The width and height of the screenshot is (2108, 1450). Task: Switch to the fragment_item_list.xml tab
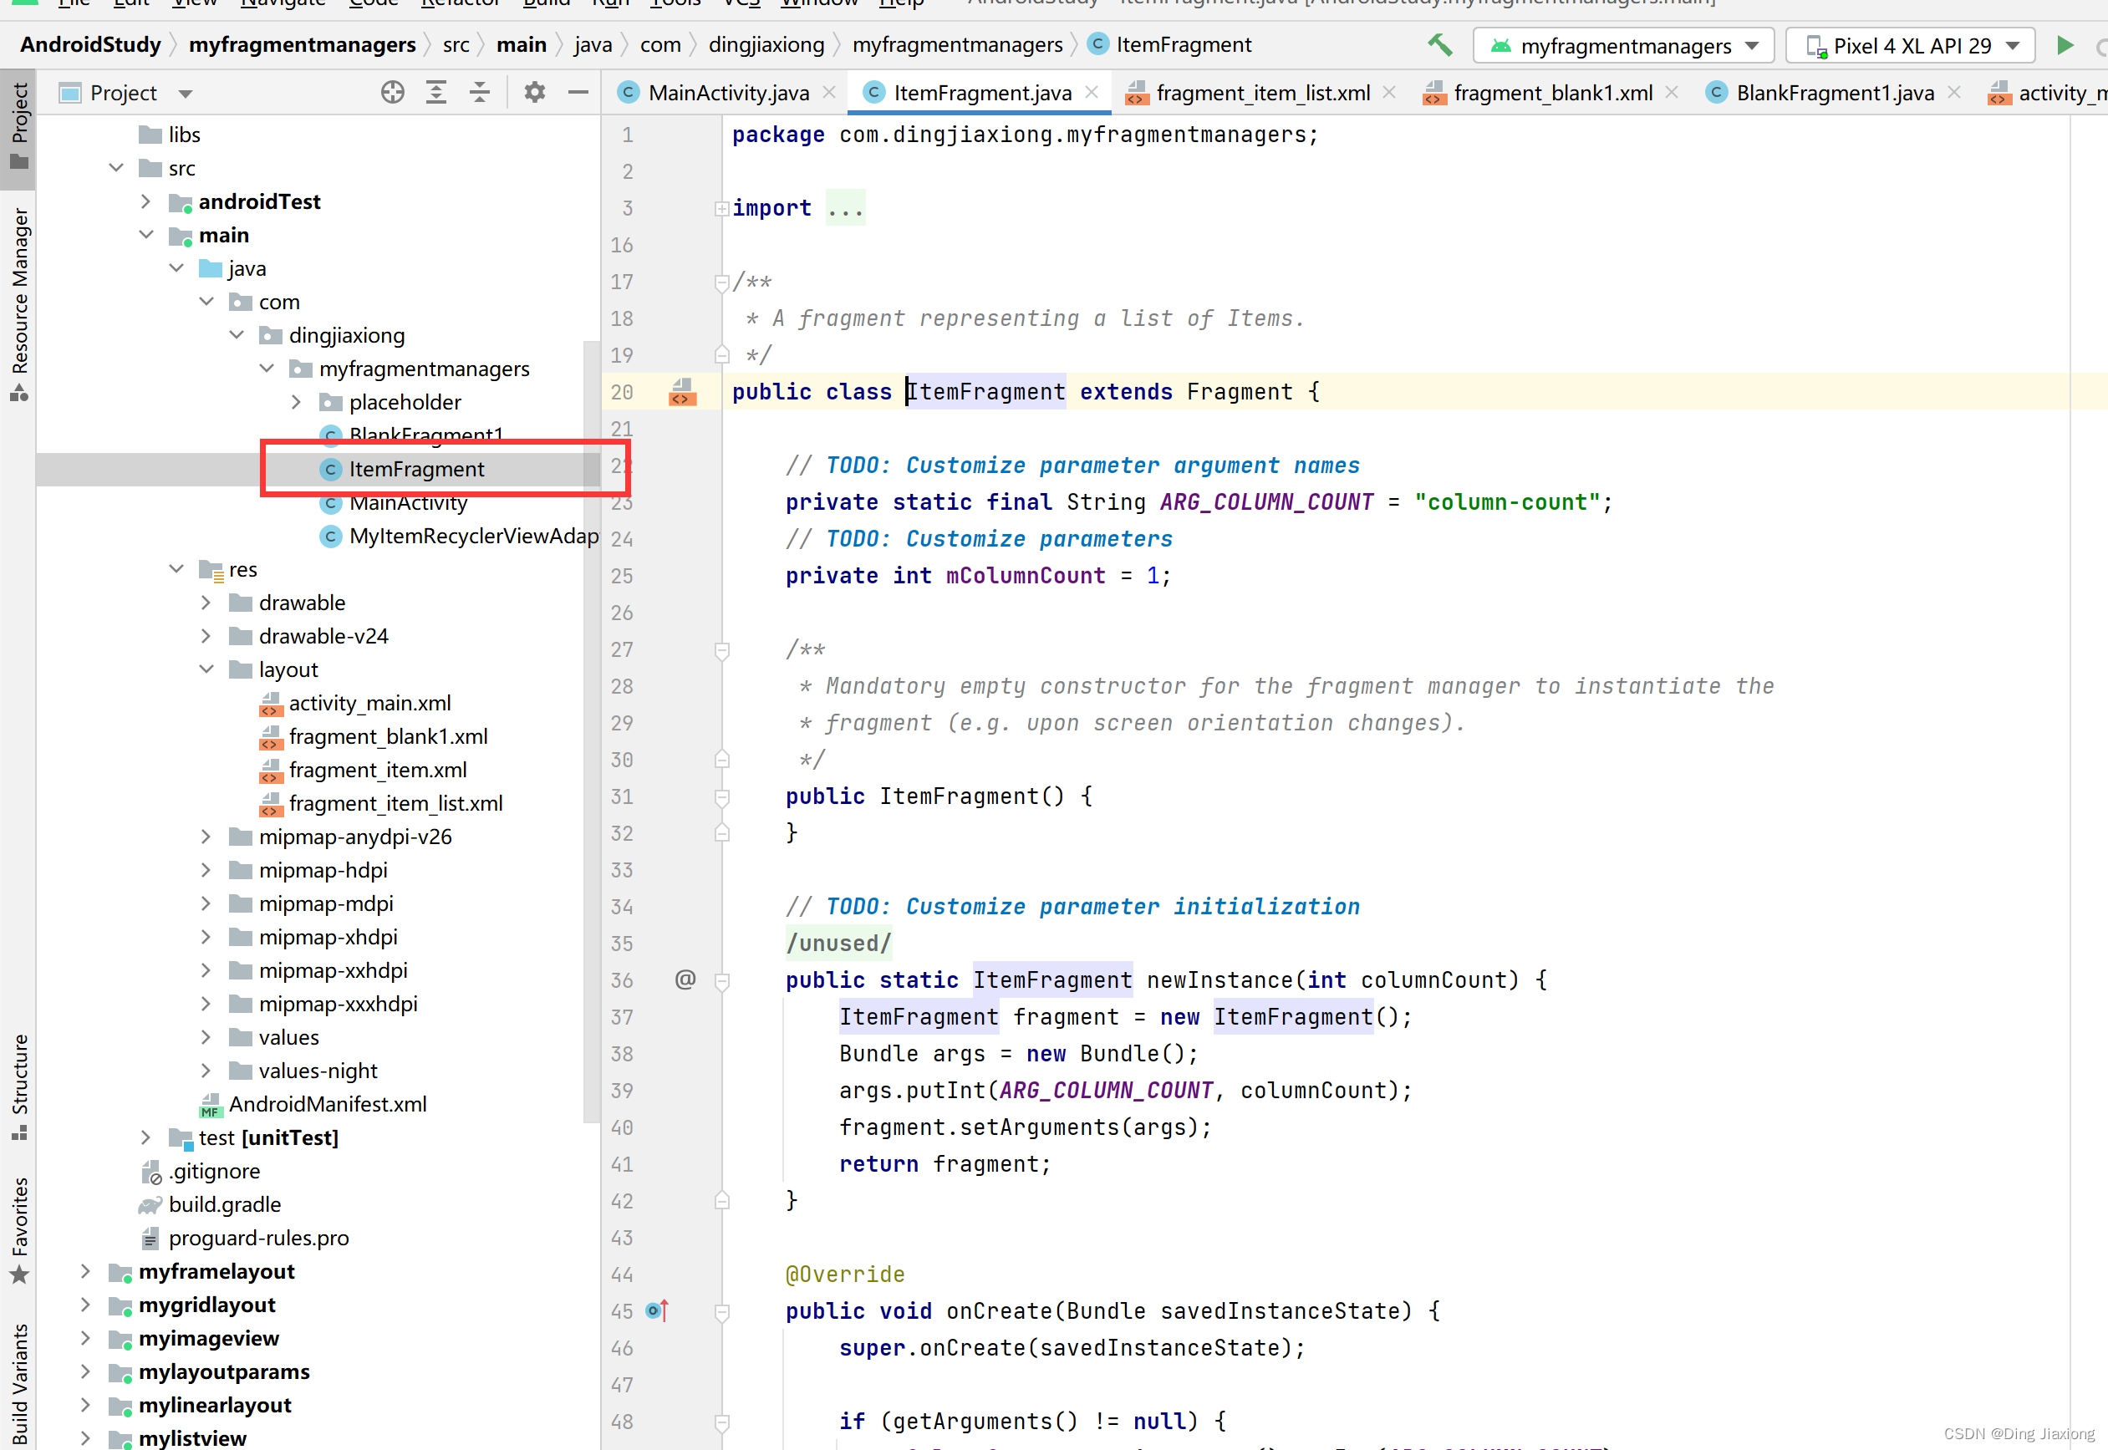tap(1262, 93)
